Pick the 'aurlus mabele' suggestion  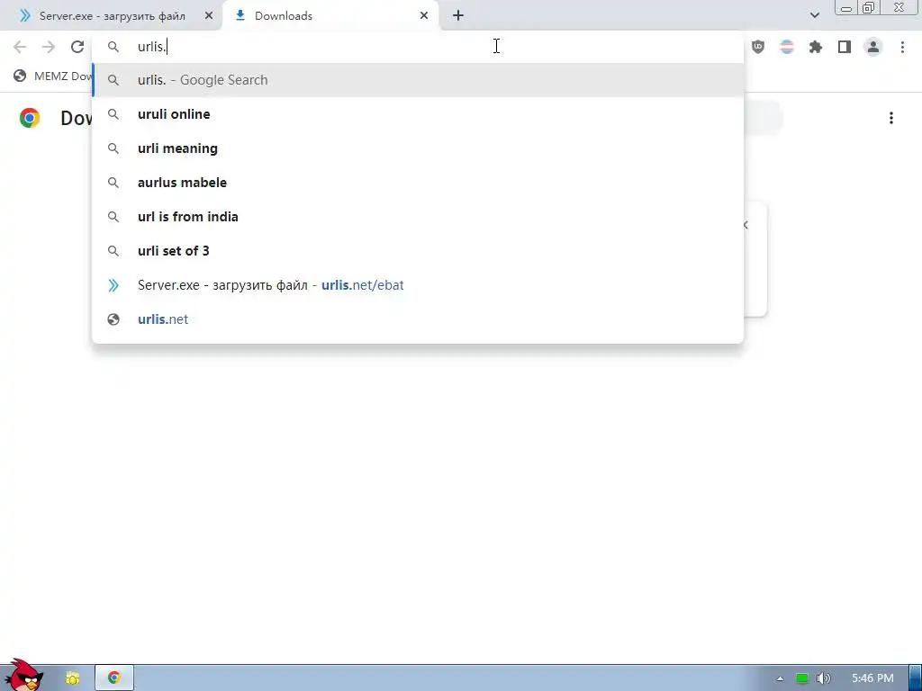pyautogui.click(x=418, y=182)
